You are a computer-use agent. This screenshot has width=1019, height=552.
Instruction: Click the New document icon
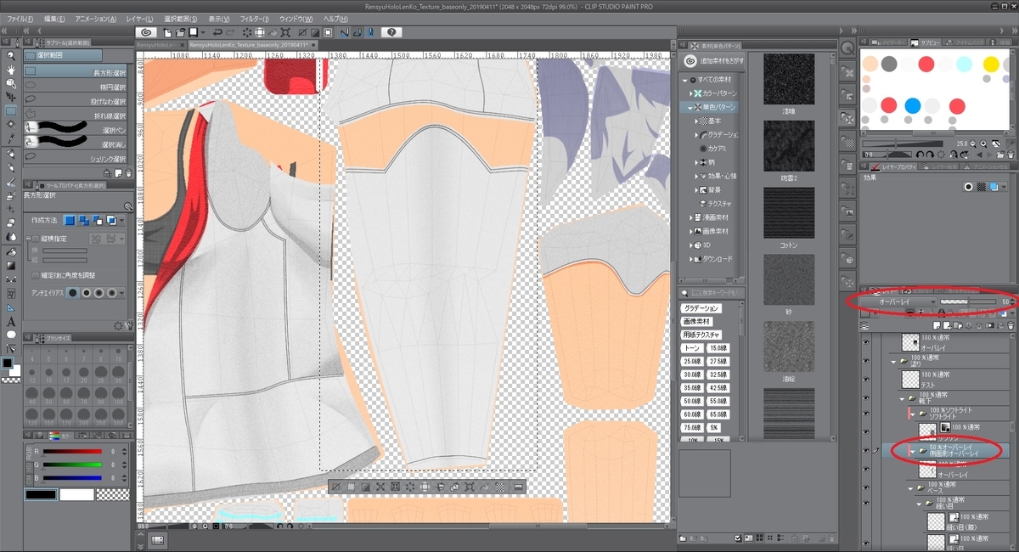tap(167, 32)
